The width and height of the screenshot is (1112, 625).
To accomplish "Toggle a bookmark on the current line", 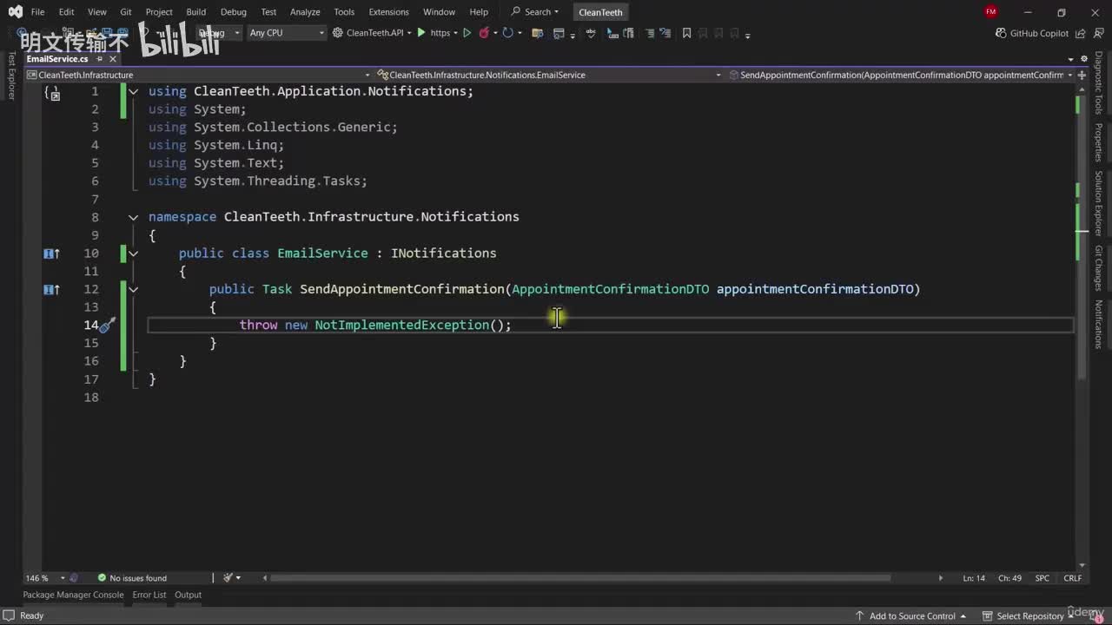I will tap(686, 33).
